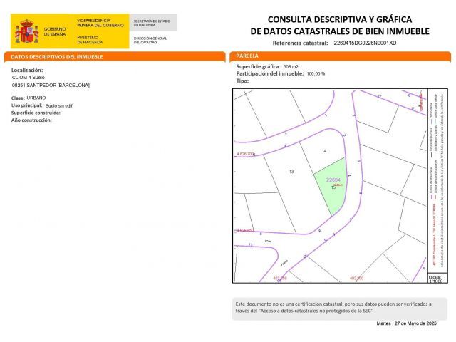
Task: Select the address 'CL OM 4 Suelo'
Action: tap(28, 78)
